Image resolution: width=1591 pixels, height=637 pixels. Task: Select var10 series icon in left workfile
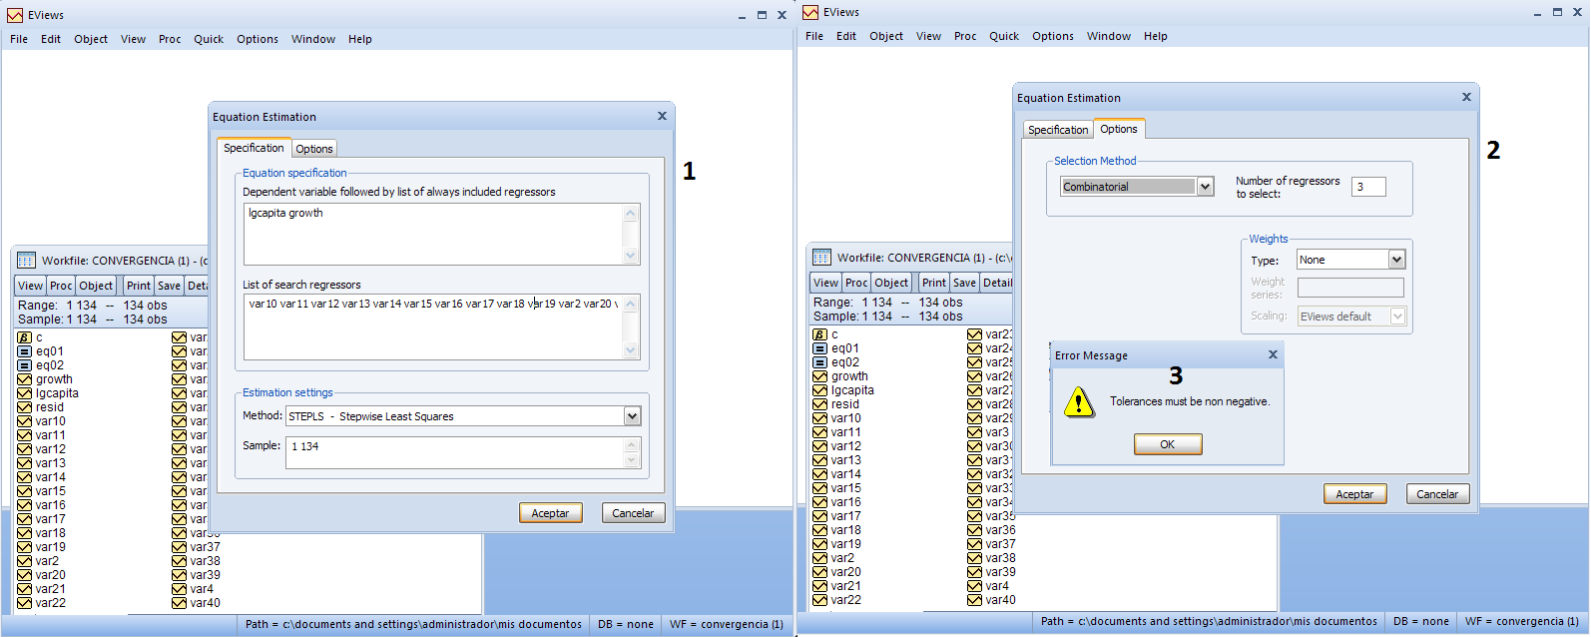pos(24,421)
